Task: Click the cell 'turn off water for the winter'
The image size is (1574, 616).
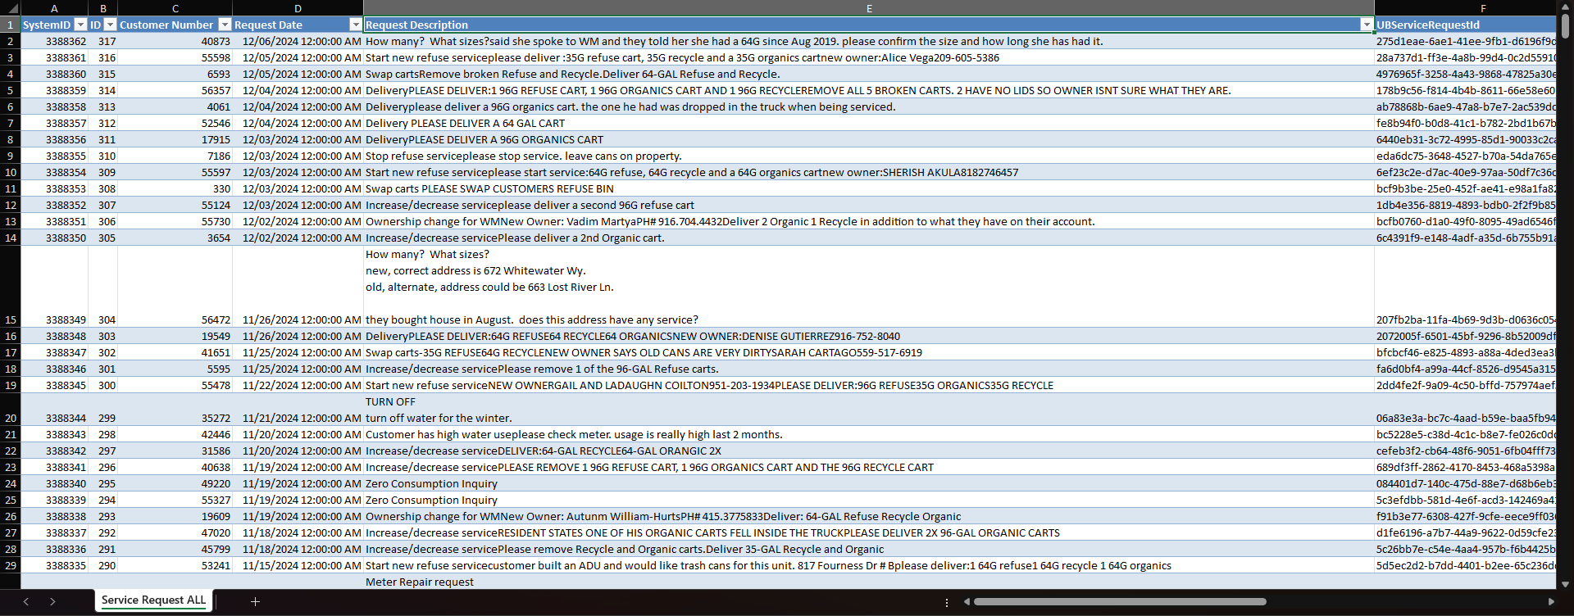Action: [x=869, y=410]
